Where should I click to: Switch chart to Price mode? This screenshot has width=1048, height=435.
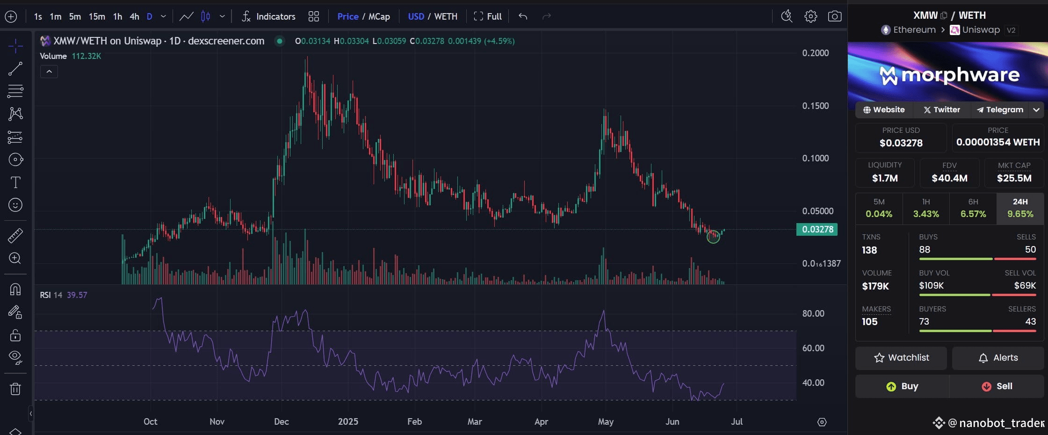[x=348, y=17]
